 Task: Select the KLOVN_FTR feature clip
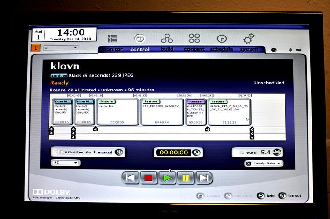click(229, 112)
